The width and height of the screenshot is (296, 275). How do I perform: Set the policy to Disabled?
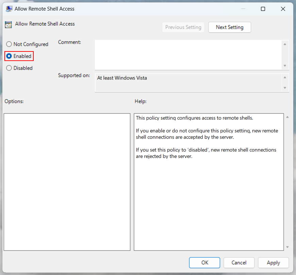9,68
